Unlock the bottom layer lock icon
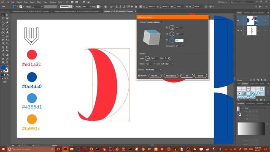Viewport: 270px width, 152px height. coord(241,30)
